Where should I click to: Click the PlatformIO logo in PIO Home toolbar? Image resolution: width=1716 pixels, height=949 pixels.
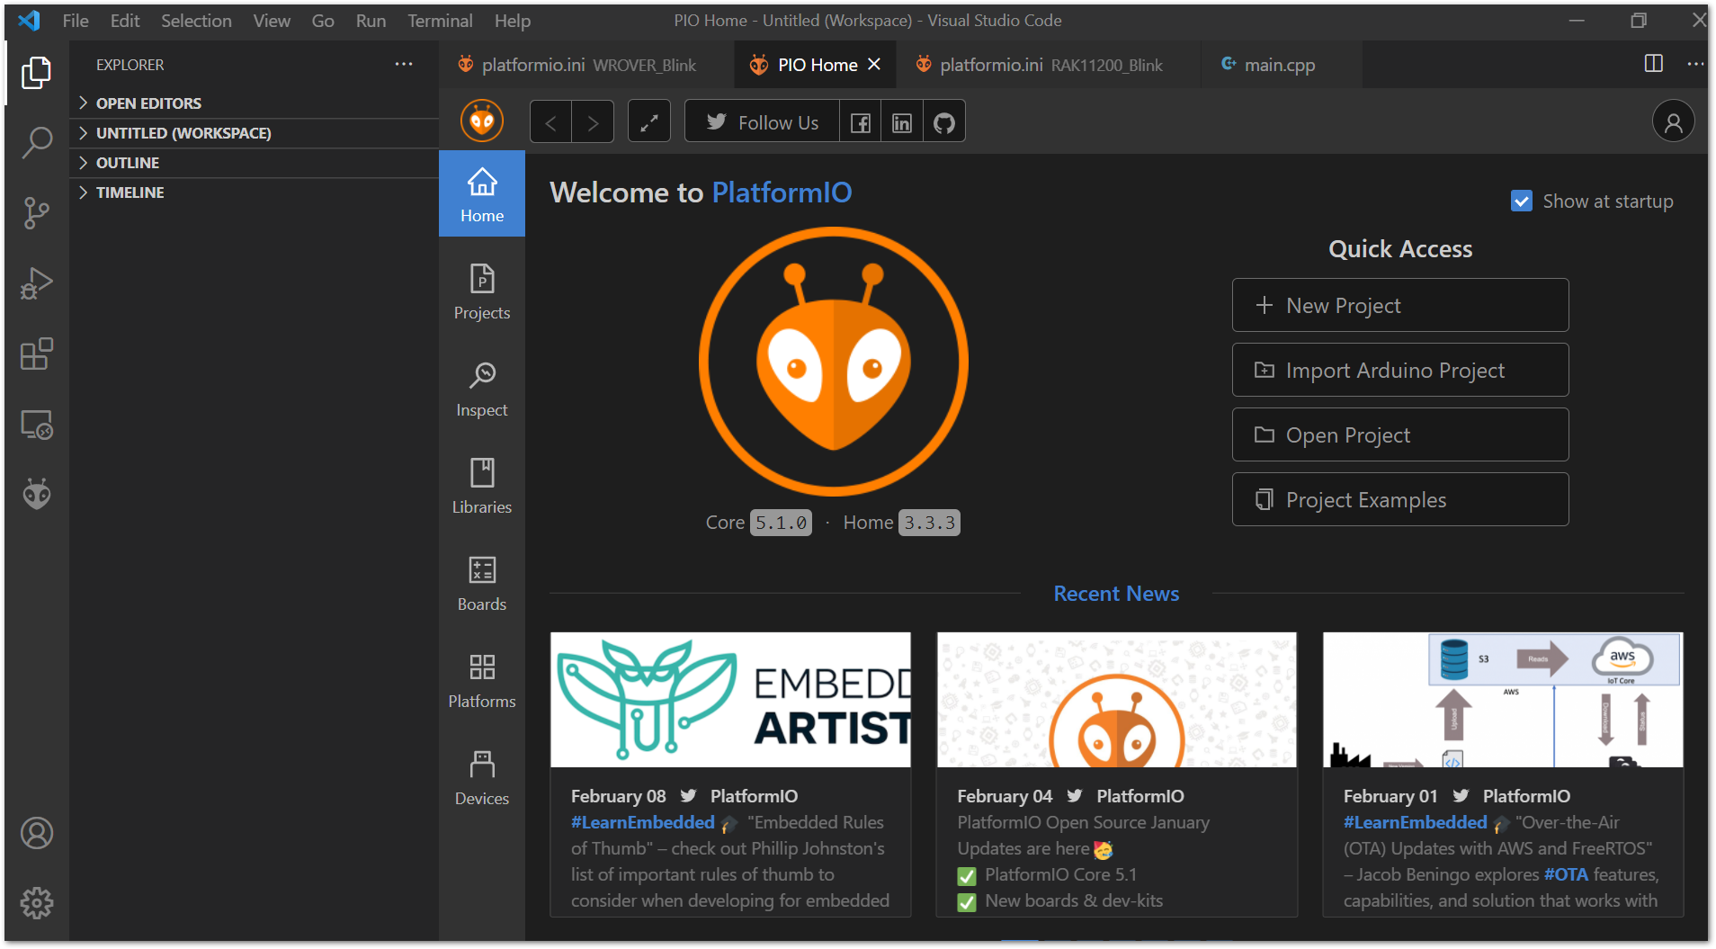[482, 121]
